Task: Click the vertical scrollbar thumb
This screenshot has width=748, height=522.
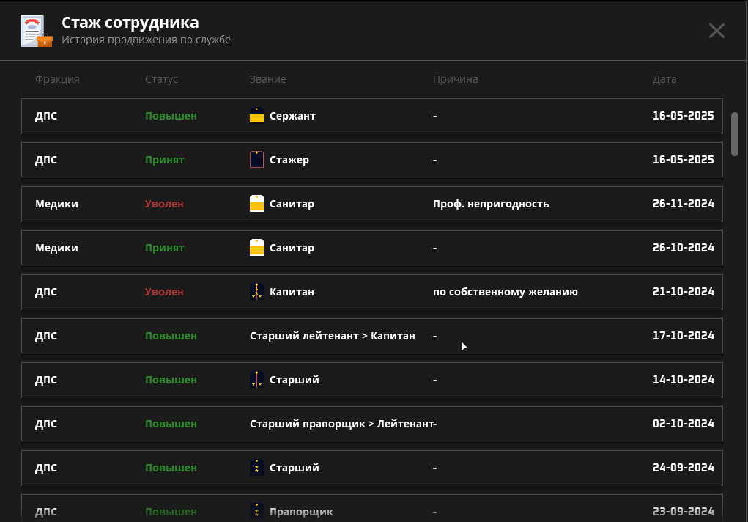Action: click(735, 133)
